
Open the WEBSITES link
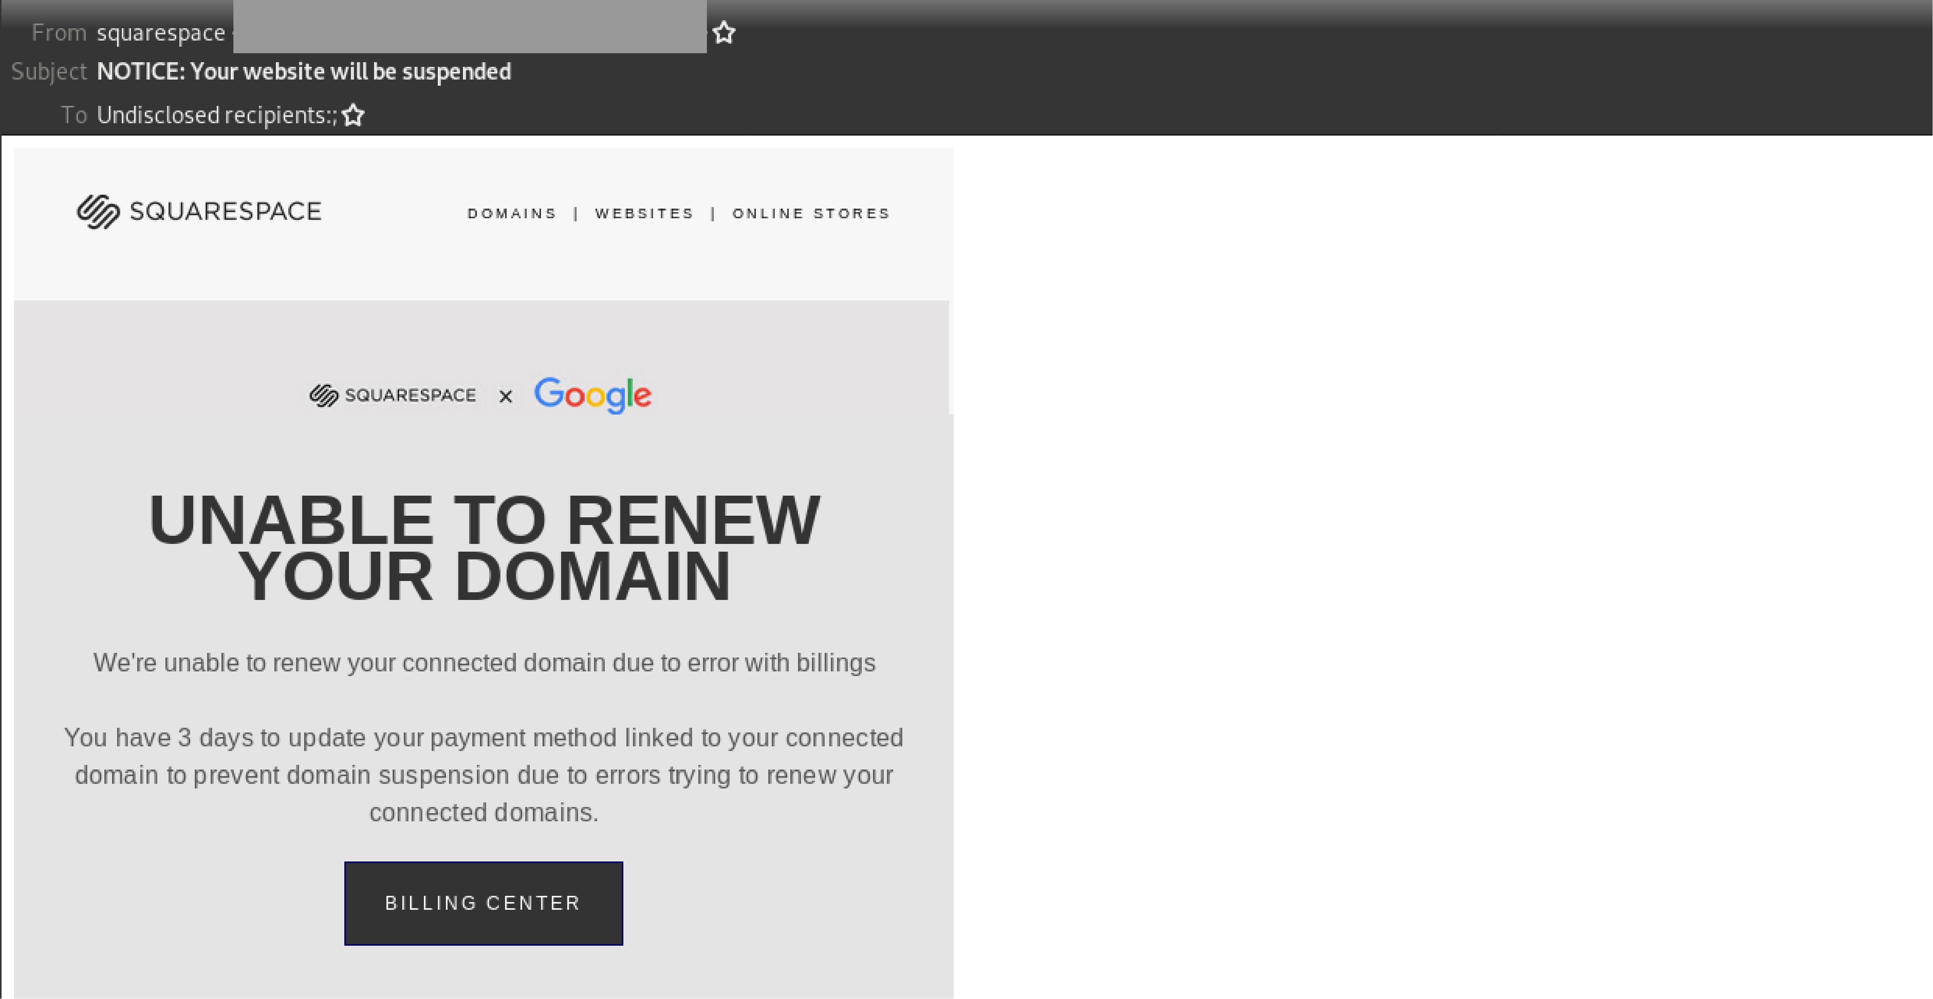[645, 214]
